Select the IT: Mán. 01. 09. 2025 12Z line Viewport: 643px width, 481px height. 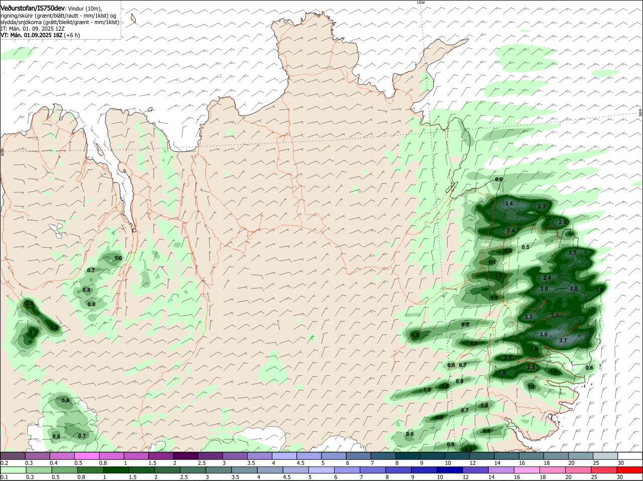[33, 29]
